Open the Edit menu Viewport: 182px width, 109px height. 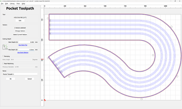(x=7, y=4)
